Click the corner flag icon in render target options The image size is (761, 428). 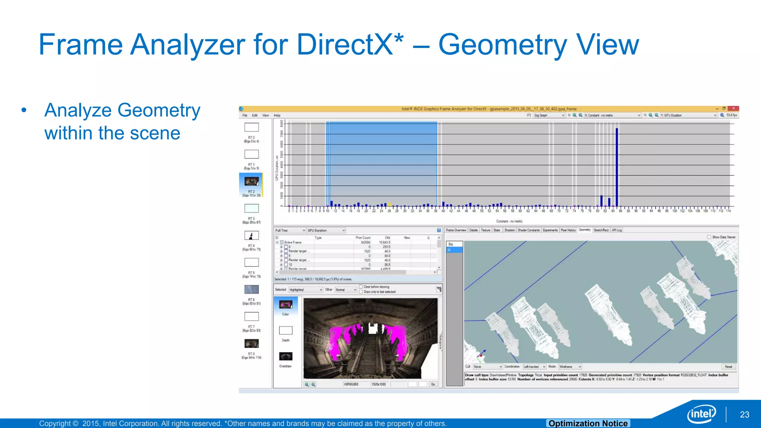tap(439, 289)
